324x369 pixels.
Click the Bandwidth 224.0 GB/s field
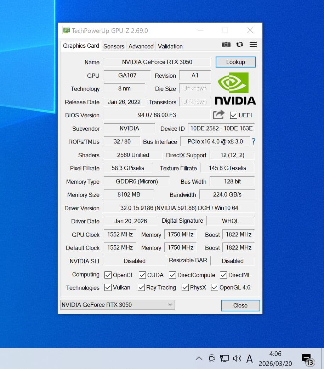coord(227,195)
